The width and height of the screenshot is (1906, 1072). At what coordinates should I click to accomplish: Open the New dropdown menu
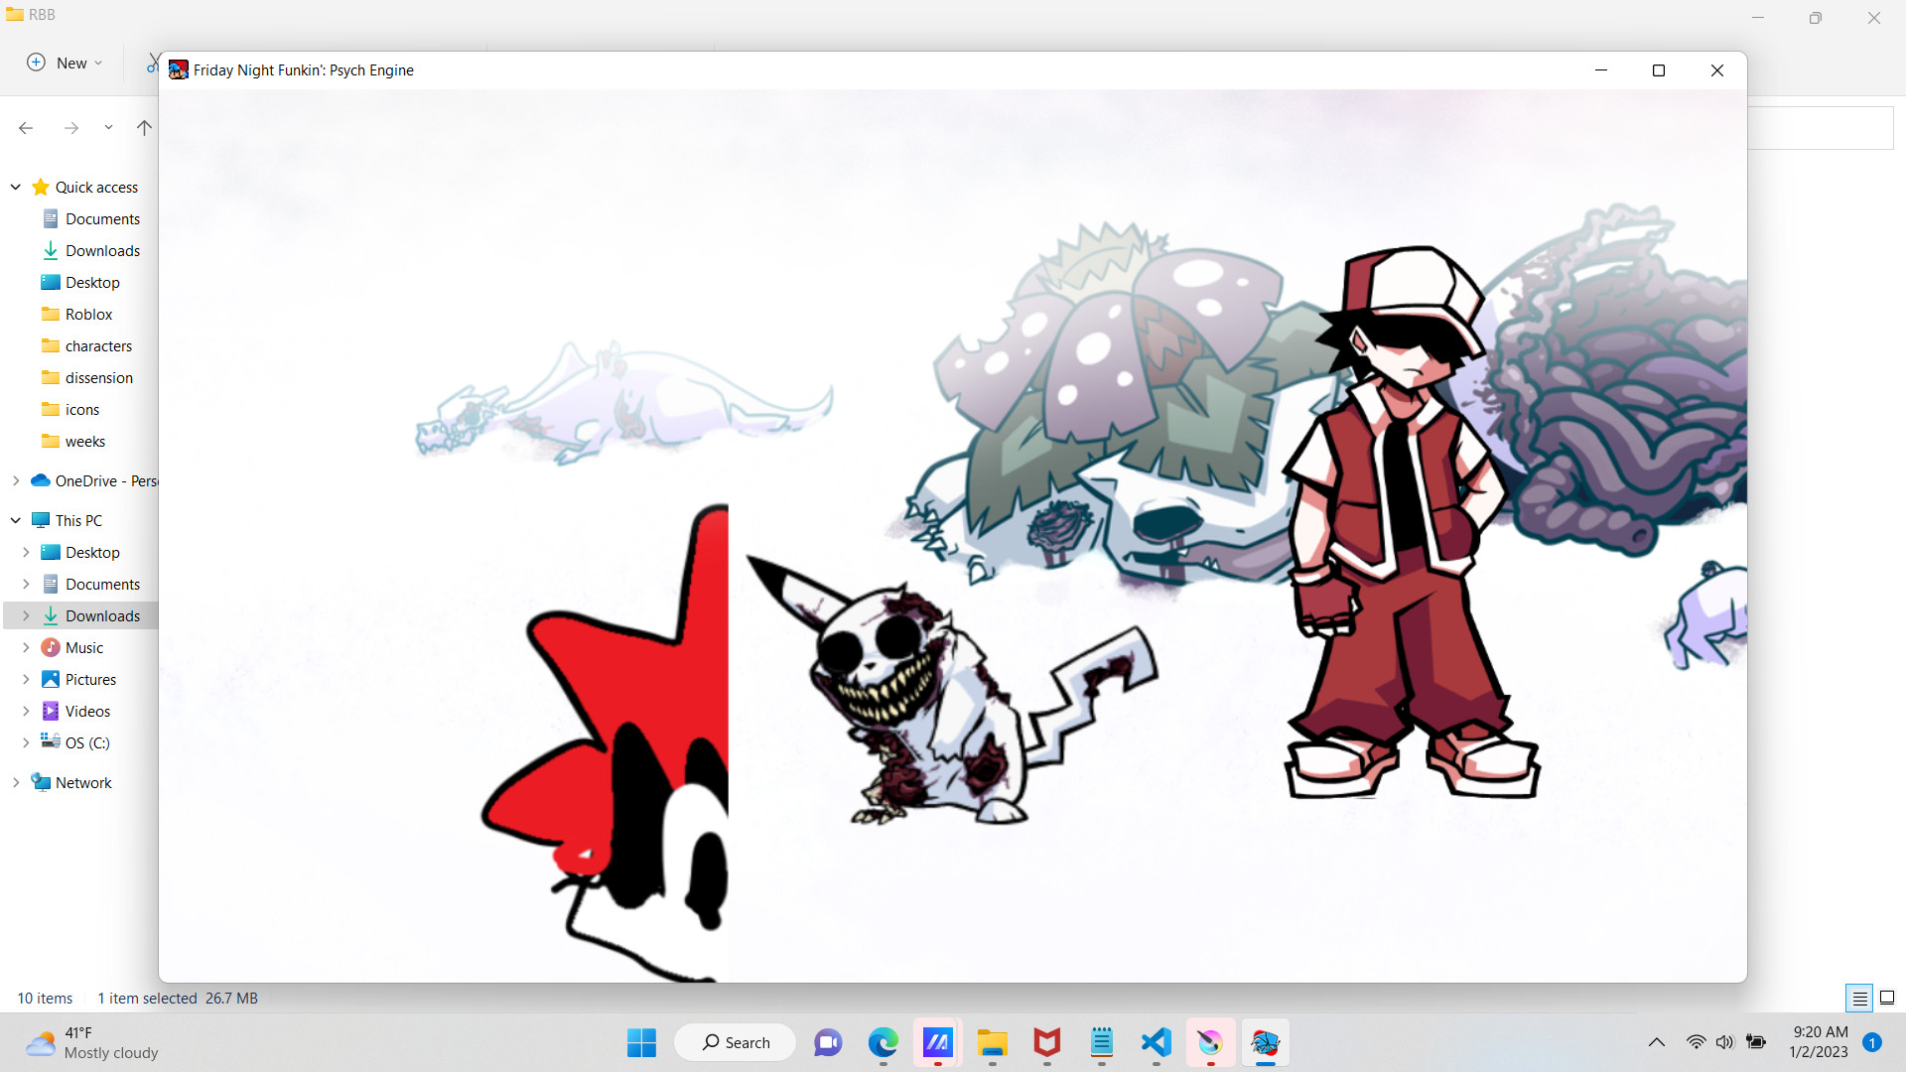click(65, 63)
